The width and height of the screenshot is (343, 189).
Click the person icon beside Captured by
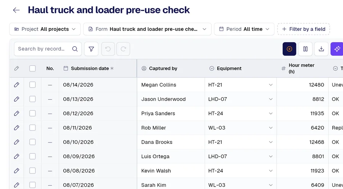[144, 68]
